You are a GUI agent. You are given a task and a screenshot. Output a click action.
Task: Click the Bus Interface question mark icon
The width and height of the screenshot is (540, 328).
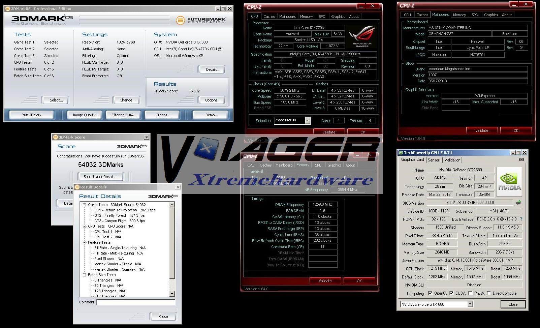coord(521,219)
